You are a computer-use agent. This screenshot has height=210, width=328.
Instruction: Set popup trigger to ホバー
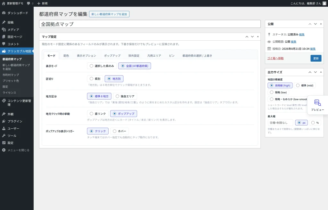point(119,131)
